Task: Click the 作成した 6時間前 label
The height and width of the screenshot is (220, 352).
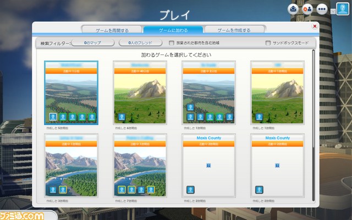Action: coord(126,128)
